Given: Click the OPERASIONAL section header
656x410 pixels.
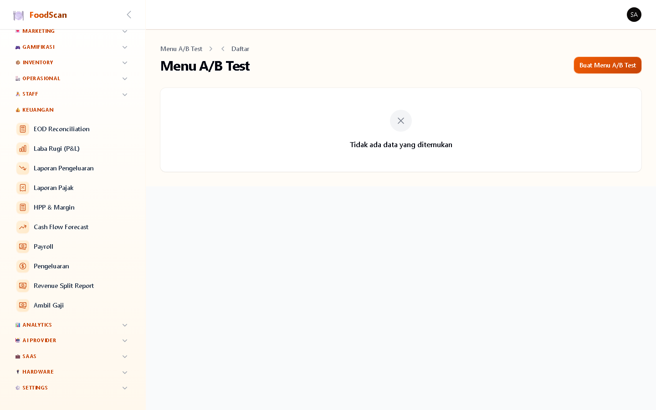Looking at the screenshot, I should (x=41, y=78).
